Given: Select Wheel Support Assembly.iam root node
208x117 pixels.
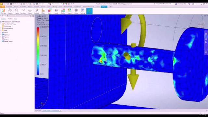Looking at the screenshot, I should [11, 22].
